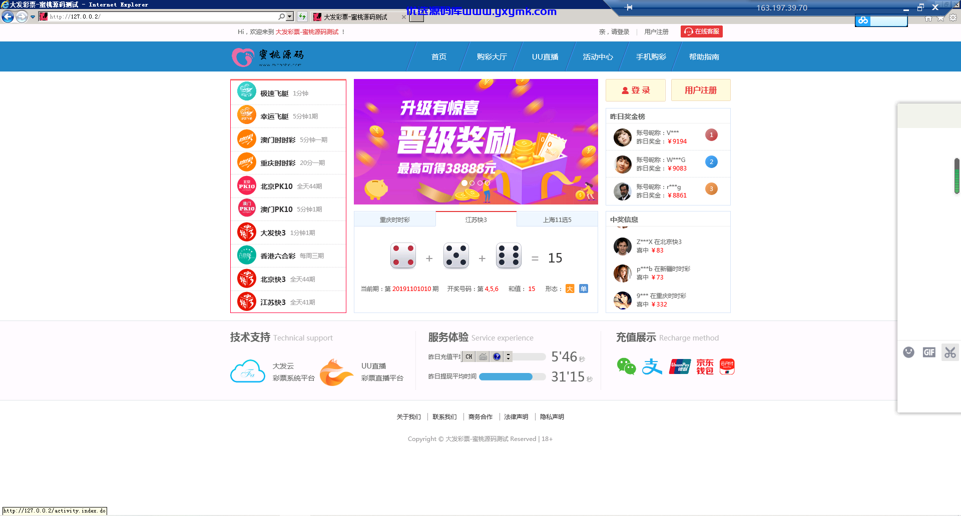Click the 用户注册 register button
The height and width of the screenshot is (516, 961).
click(x=701, y=90)
